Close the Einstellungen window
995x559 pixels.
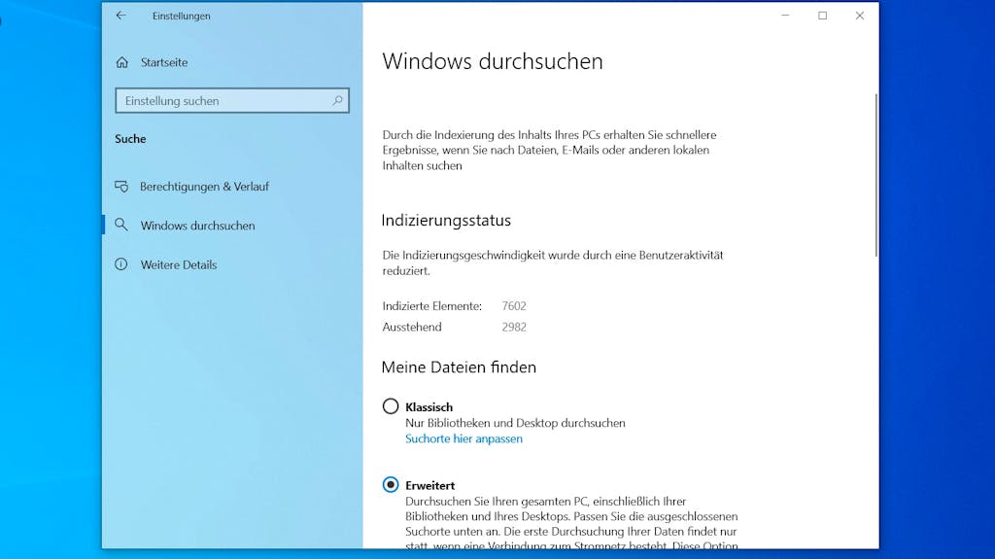point(860,16)
